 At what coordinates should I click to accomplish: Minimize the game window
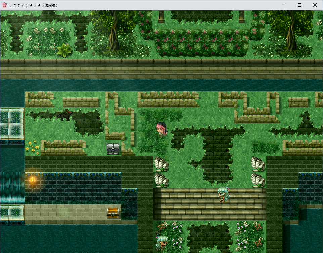click(x=284, y=5)
